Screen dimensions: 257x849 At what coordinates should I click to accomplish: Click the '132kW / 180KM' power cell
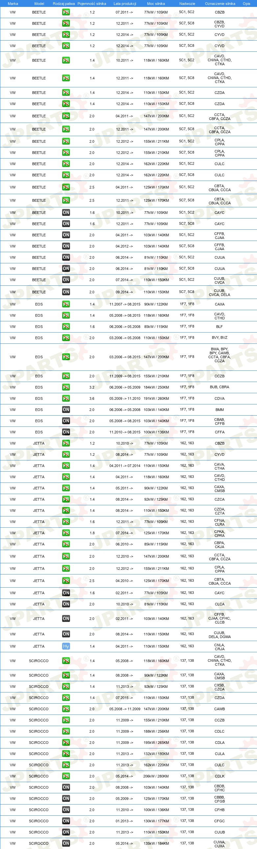156,754
